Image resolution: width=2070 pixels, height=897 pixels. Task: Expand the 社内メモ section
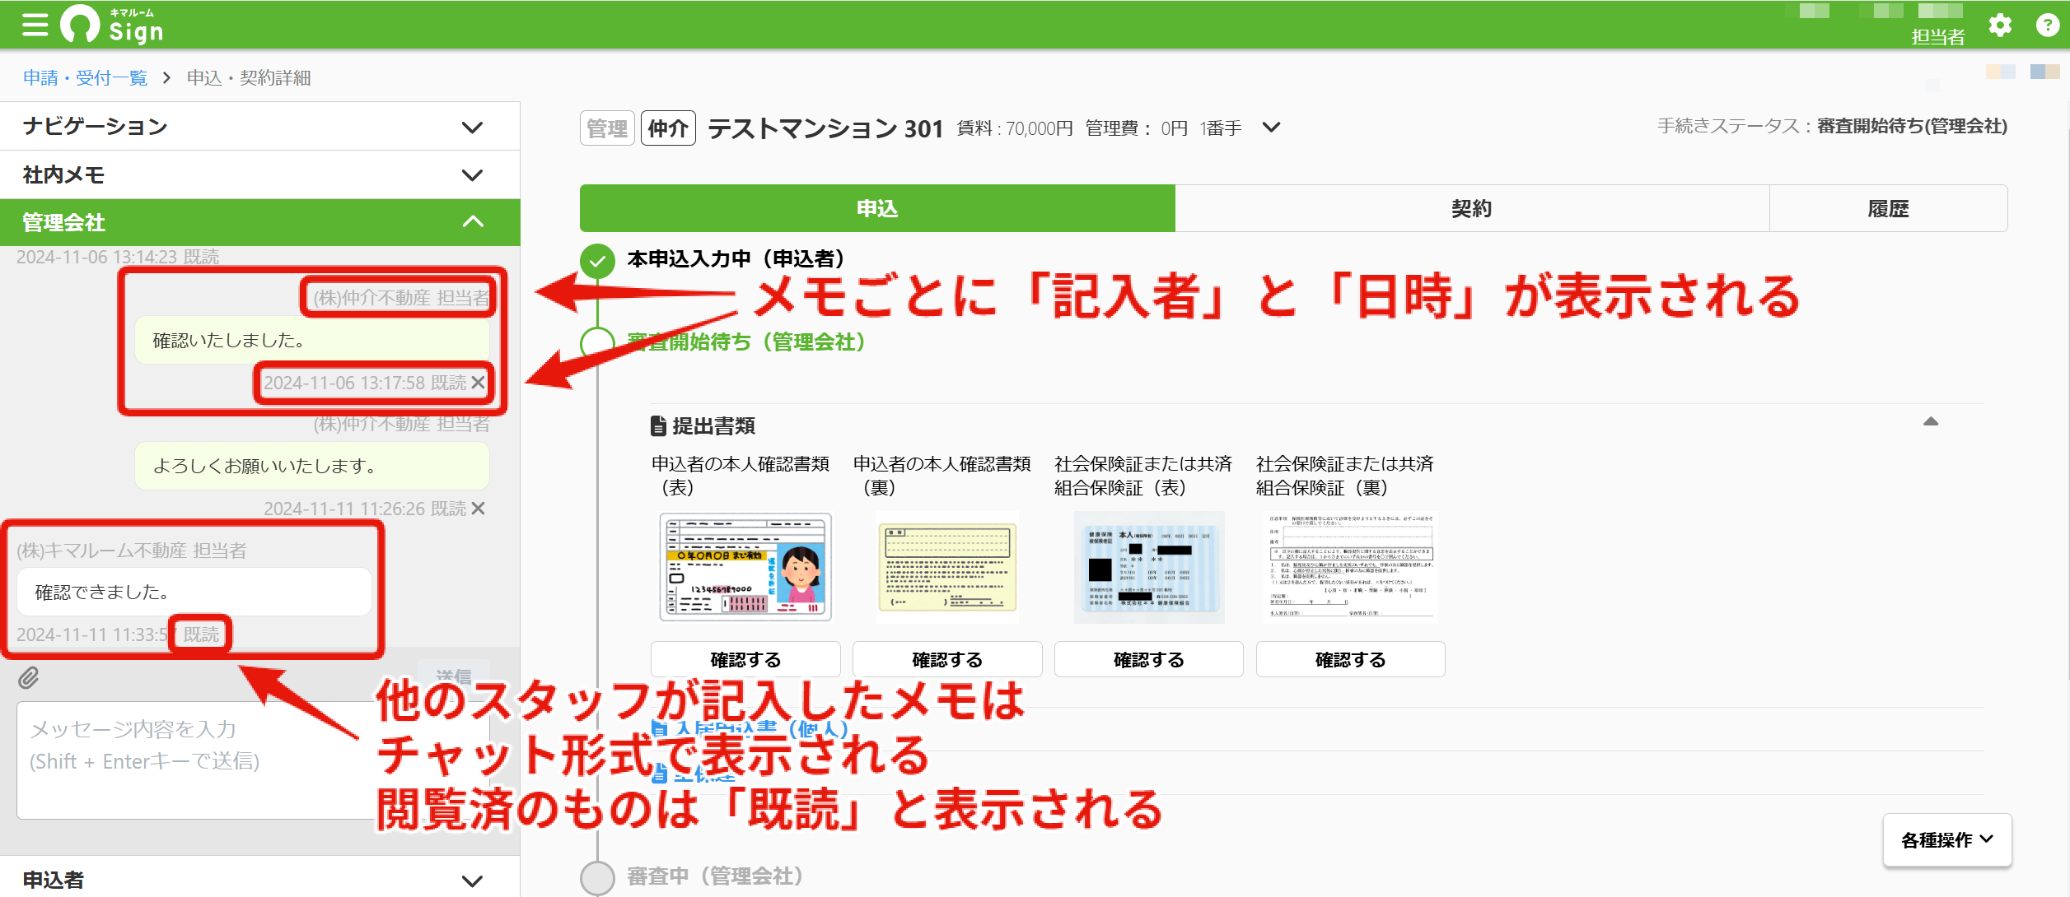(x=259, y=174)
